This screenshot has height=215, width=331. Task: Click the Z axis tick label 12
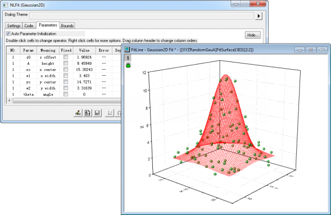144,72
